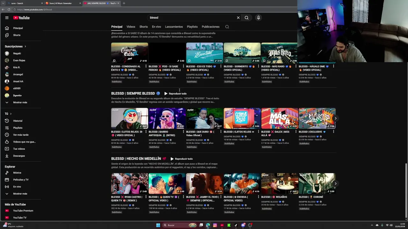Open the browser tab list dropdown
408x229 pixels.
coord(3,3)
